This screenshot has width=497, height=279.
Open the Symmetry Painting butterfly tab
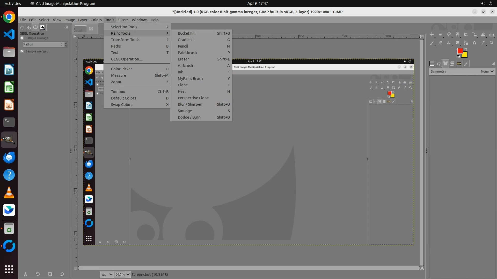coord(445,64)
